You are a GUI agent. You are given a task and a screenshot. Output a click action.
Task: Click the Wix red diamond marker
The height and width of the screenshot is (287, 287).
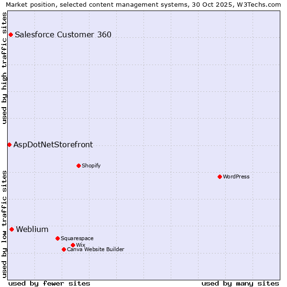coord(73,245)
